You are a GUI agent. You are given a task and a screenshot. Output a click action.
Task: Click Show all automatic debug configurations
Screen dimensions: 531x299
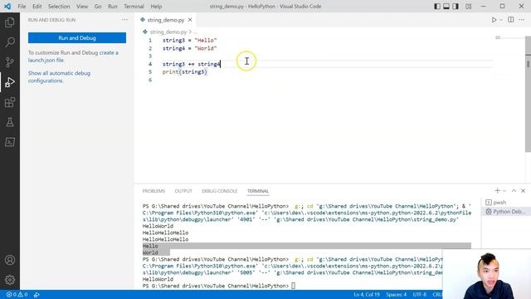coord(59,77)
